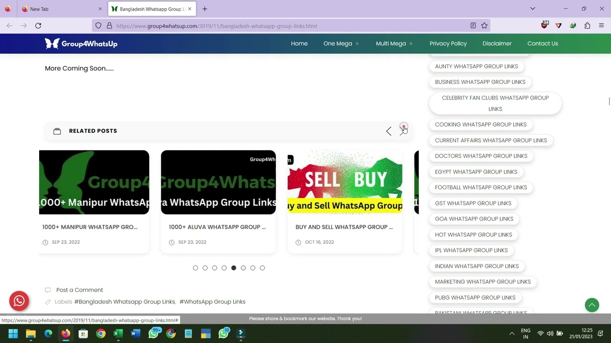611x343 pixels.
Task: List all tabs with the dropdown arrow
Action: tap(533, 9)
